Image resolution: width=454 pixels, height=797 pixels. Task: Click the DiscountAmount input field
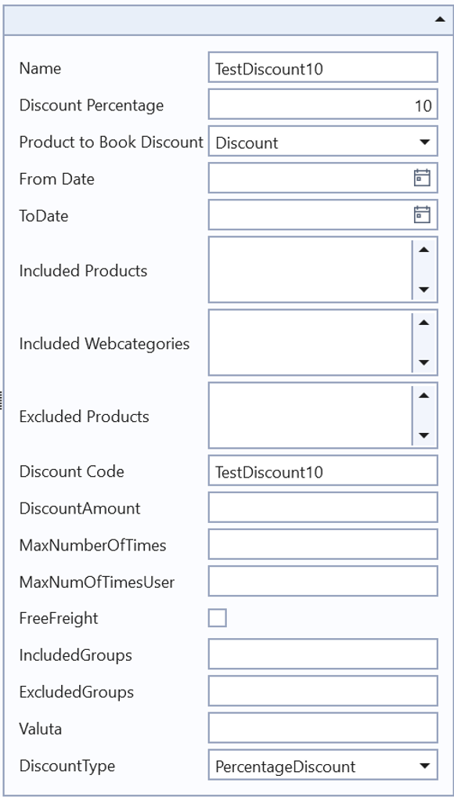click(x=322, y=508)
